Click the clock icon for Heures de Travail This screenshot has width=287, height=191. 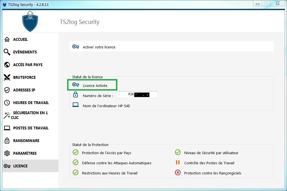click(7, 103)
